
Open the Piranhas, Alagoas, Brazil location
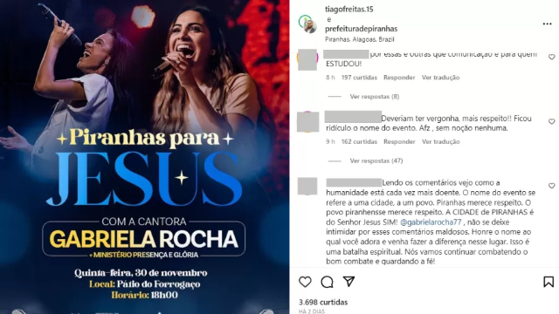tap(359, 39)
